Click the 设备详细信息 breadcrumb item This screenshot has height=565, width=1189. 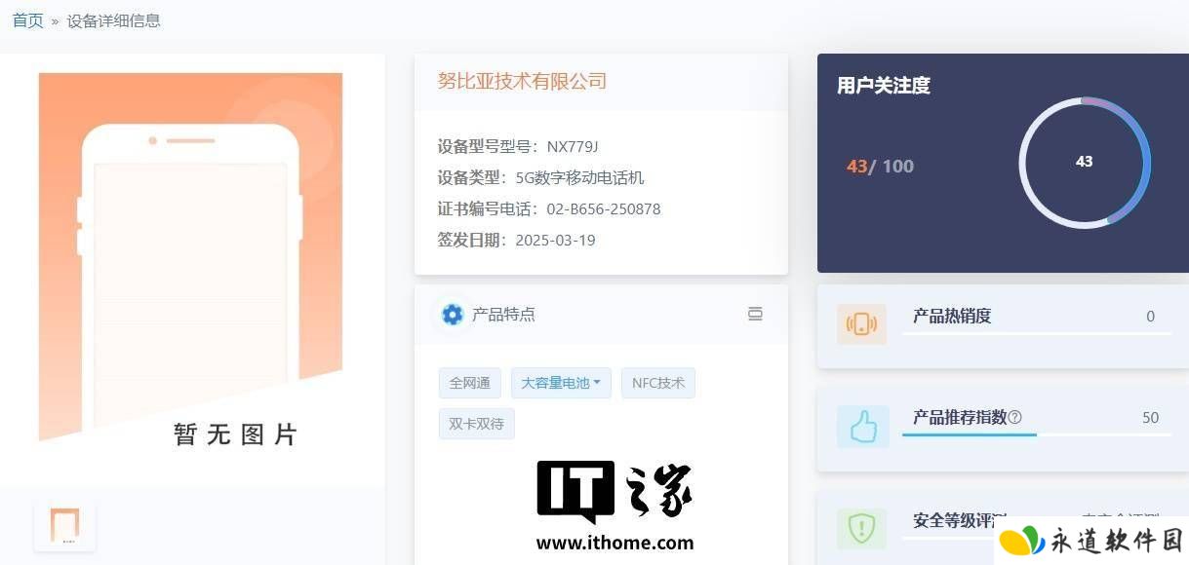coord(114,20)
